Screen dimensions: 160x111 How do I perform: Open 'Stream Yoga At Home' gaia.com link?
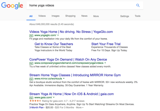coord(71,94)
